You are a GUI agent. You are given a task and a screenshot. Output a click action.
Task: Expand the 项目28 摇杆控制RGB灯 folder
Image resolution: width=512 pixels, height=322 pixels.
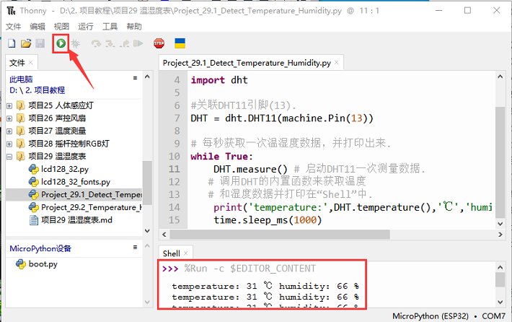coord(10,143)
